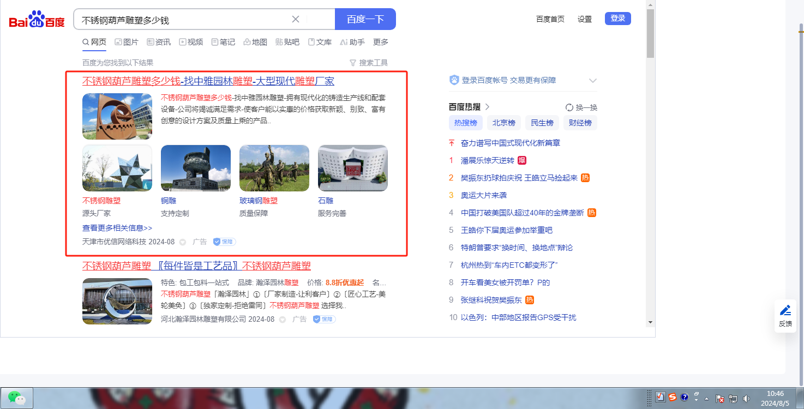Select the 网页 tab

pyautogui.click(x=94, y=42)
